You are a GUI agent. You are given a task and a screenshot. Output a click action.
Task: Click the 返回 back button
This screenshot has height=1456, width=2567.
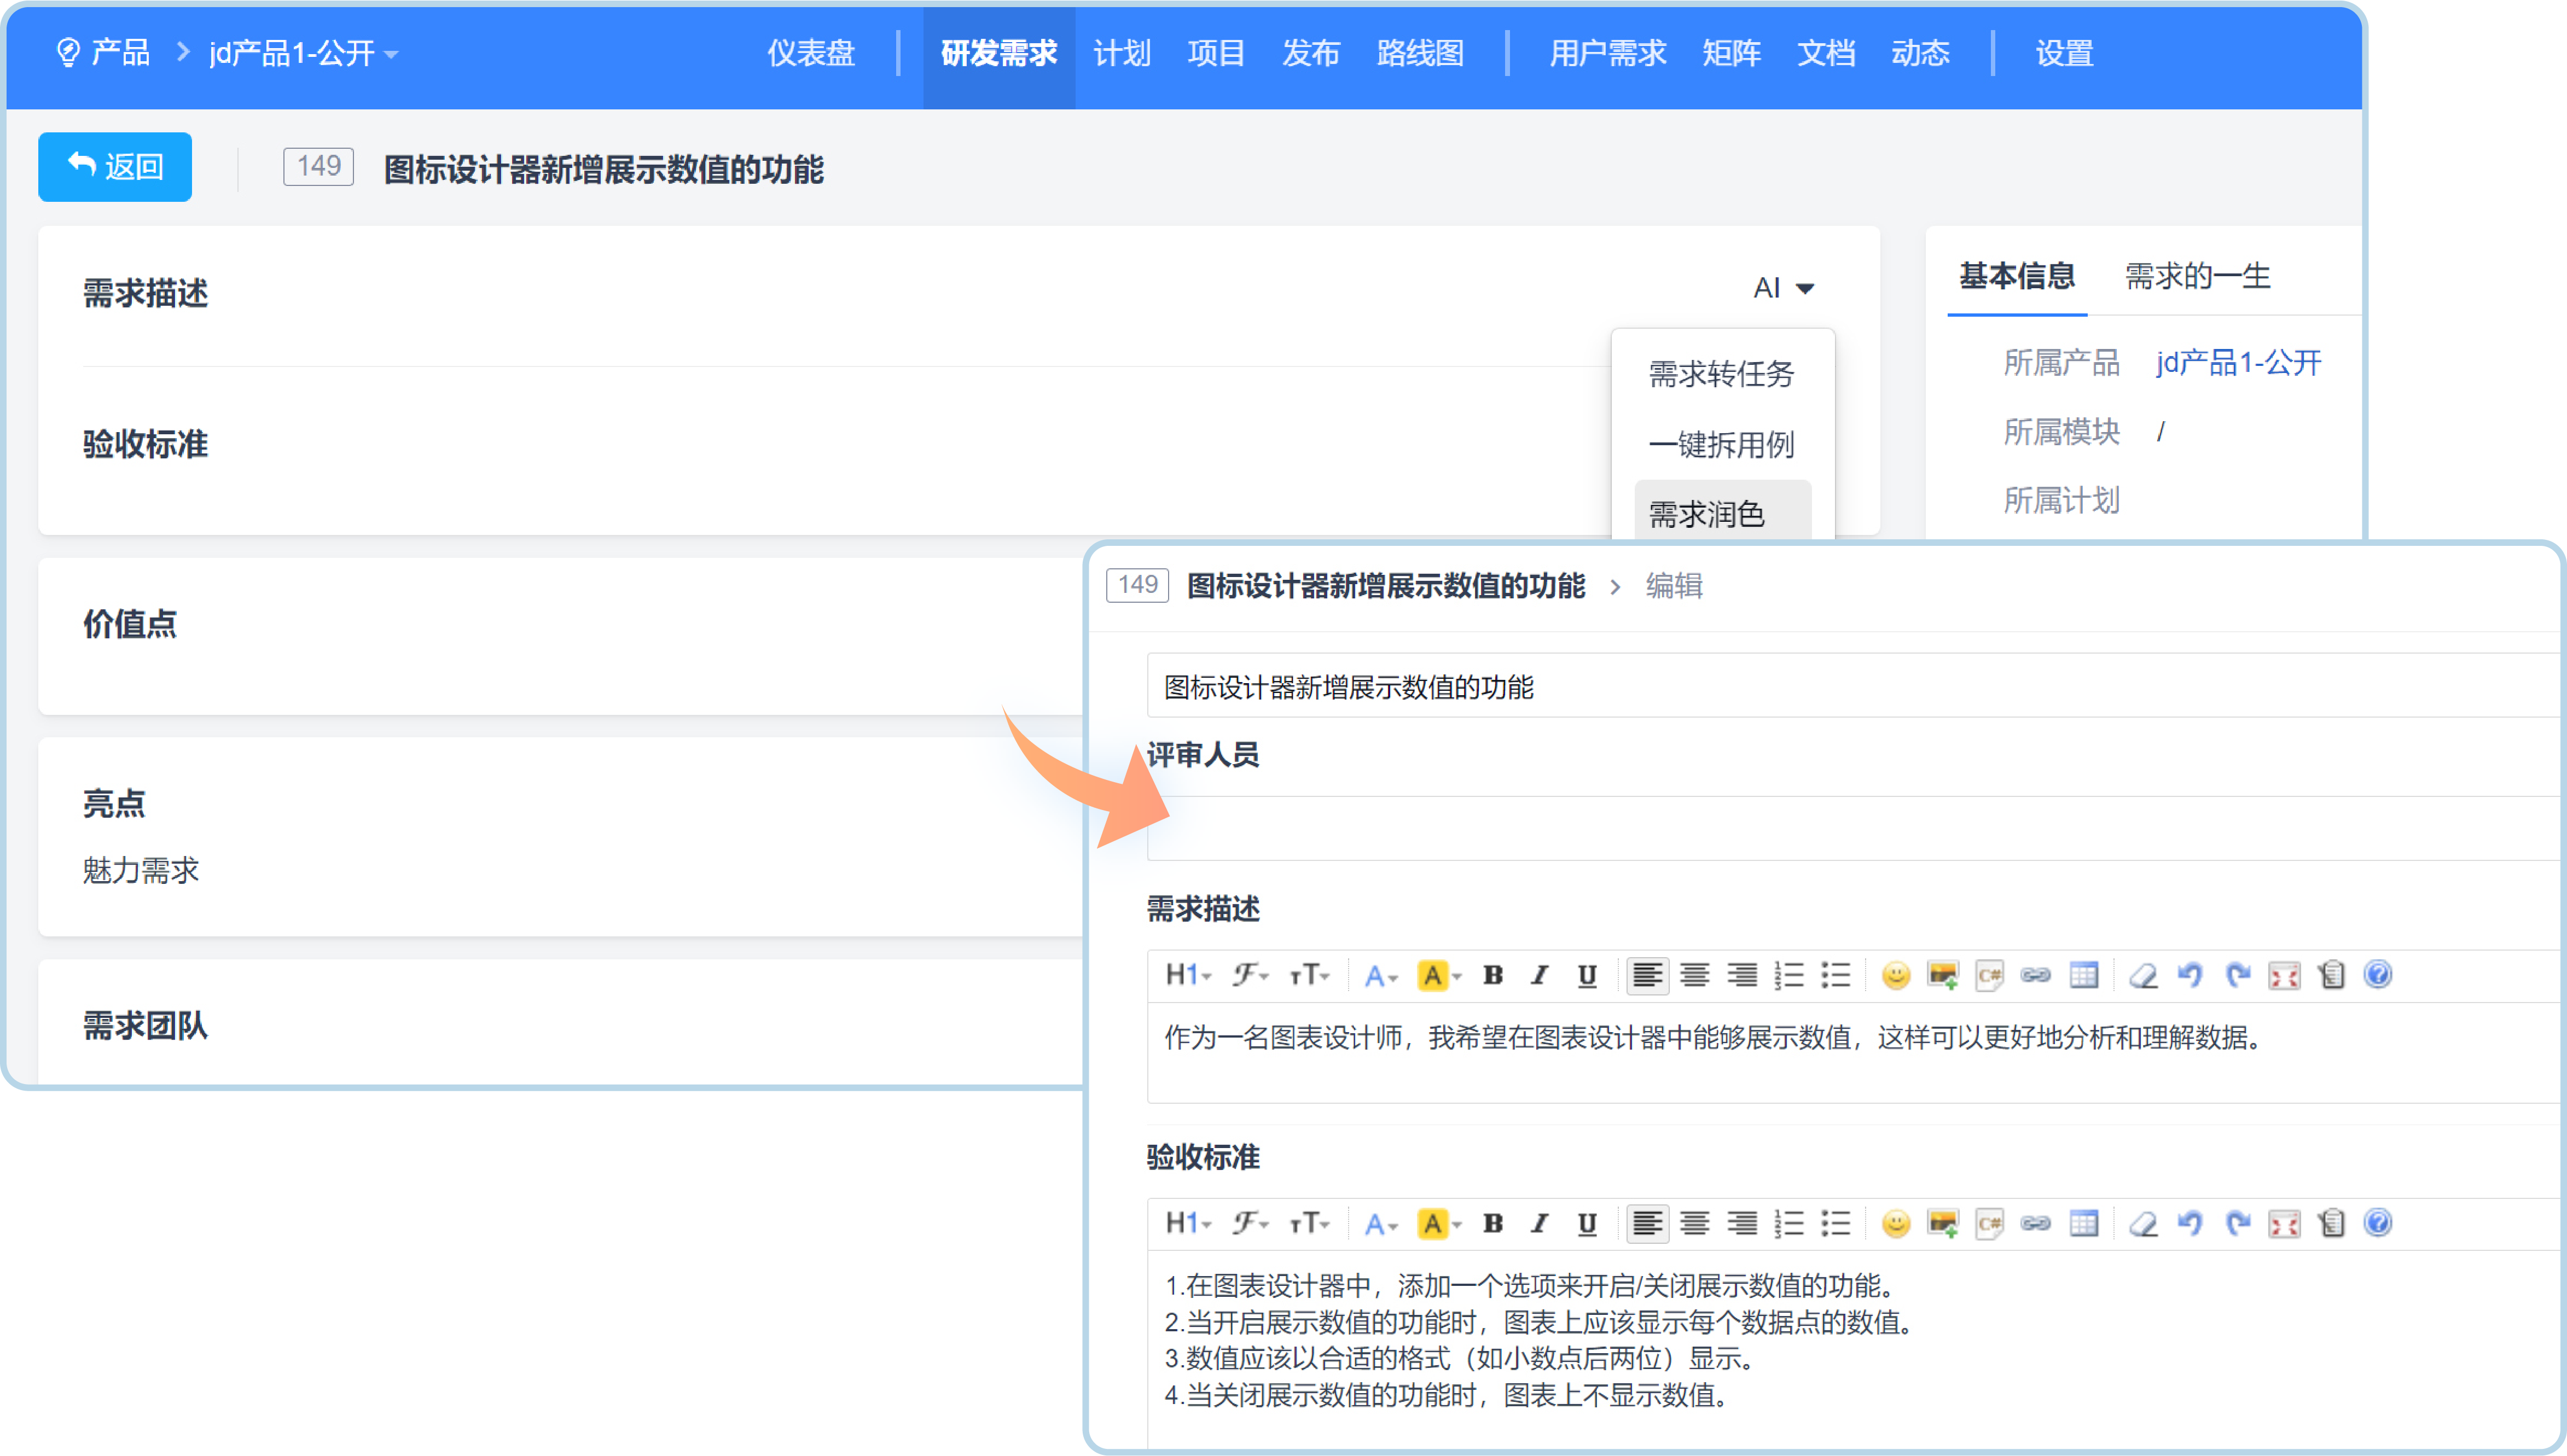[x=115, y=167]
